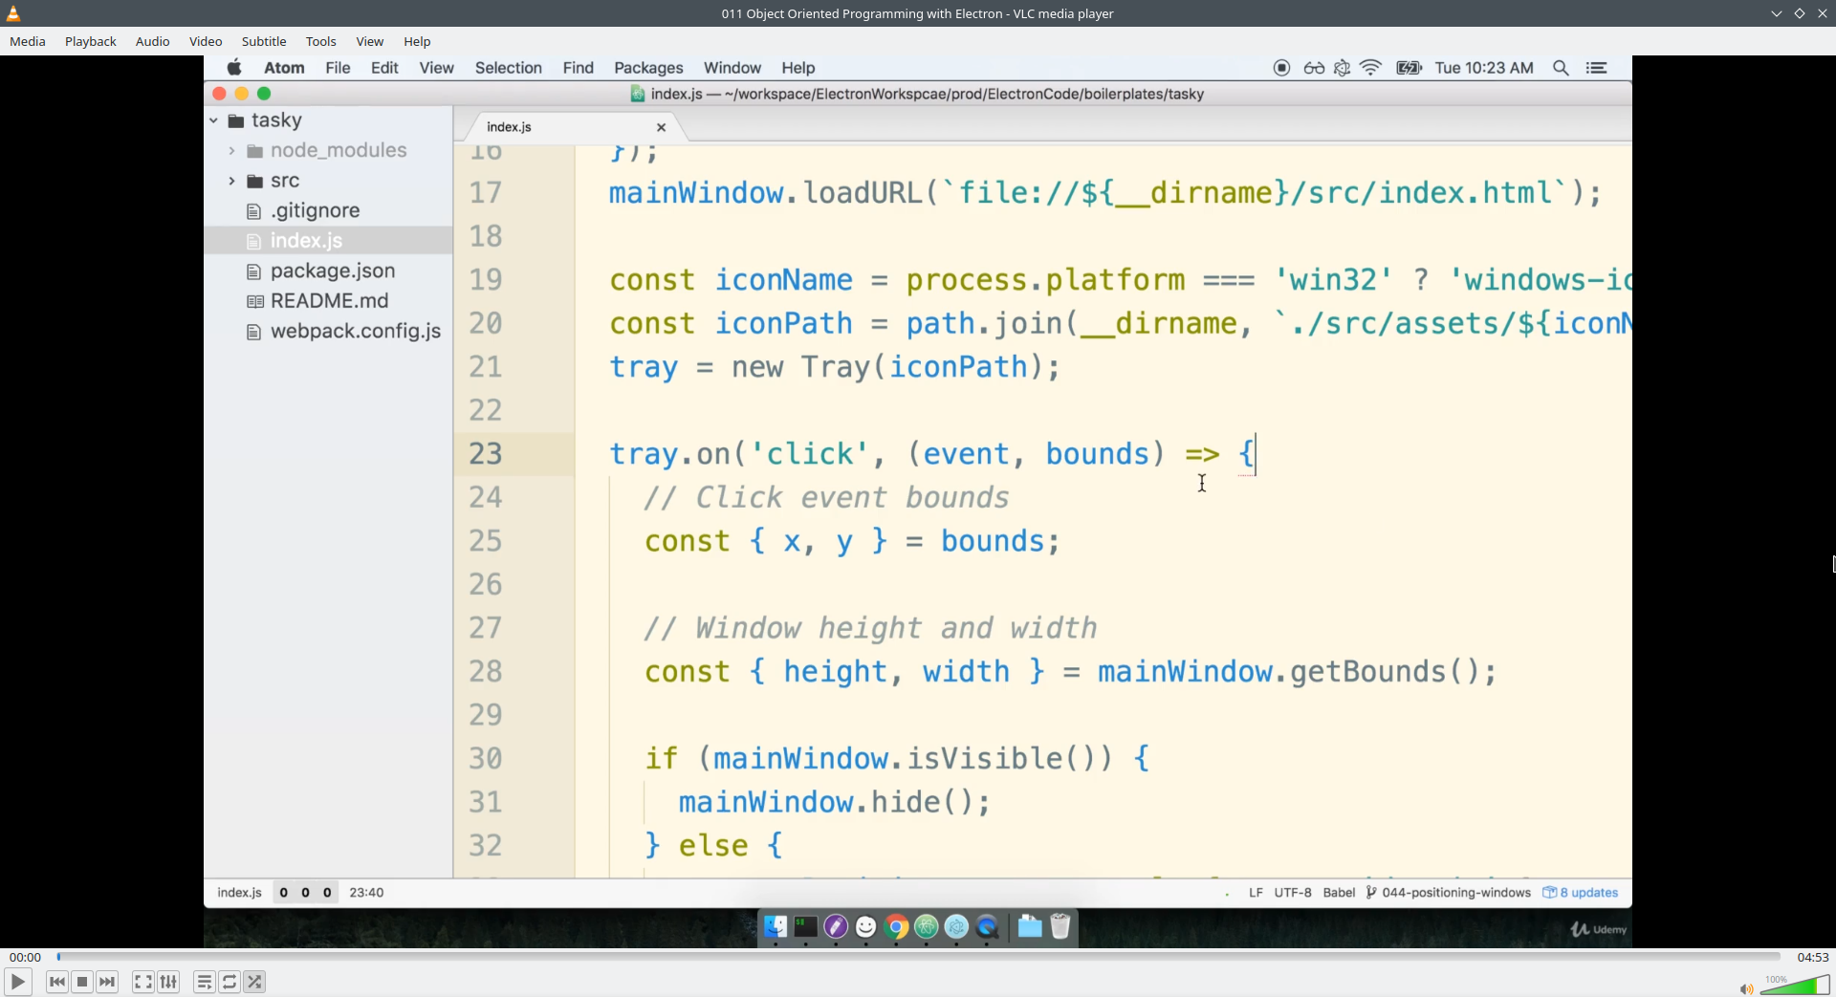The width and height of the screenshot is (1836, 997).
Task: Click the light blue atom dock icon
Action: [957, 926]
